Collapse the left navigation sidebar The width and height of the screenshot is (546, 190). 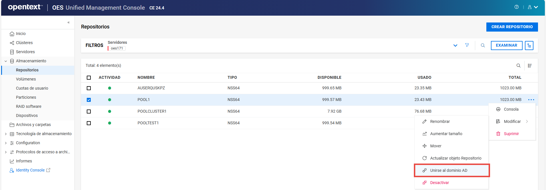coord(68,22)
